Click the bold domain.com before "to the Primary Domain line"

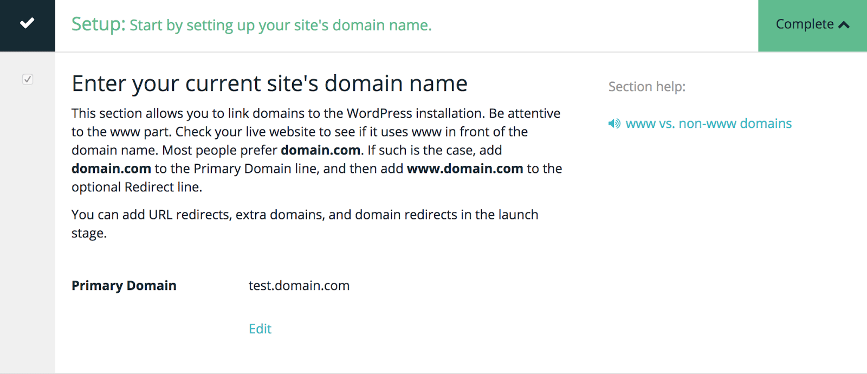pyautogui.click(x=111, y=169)
